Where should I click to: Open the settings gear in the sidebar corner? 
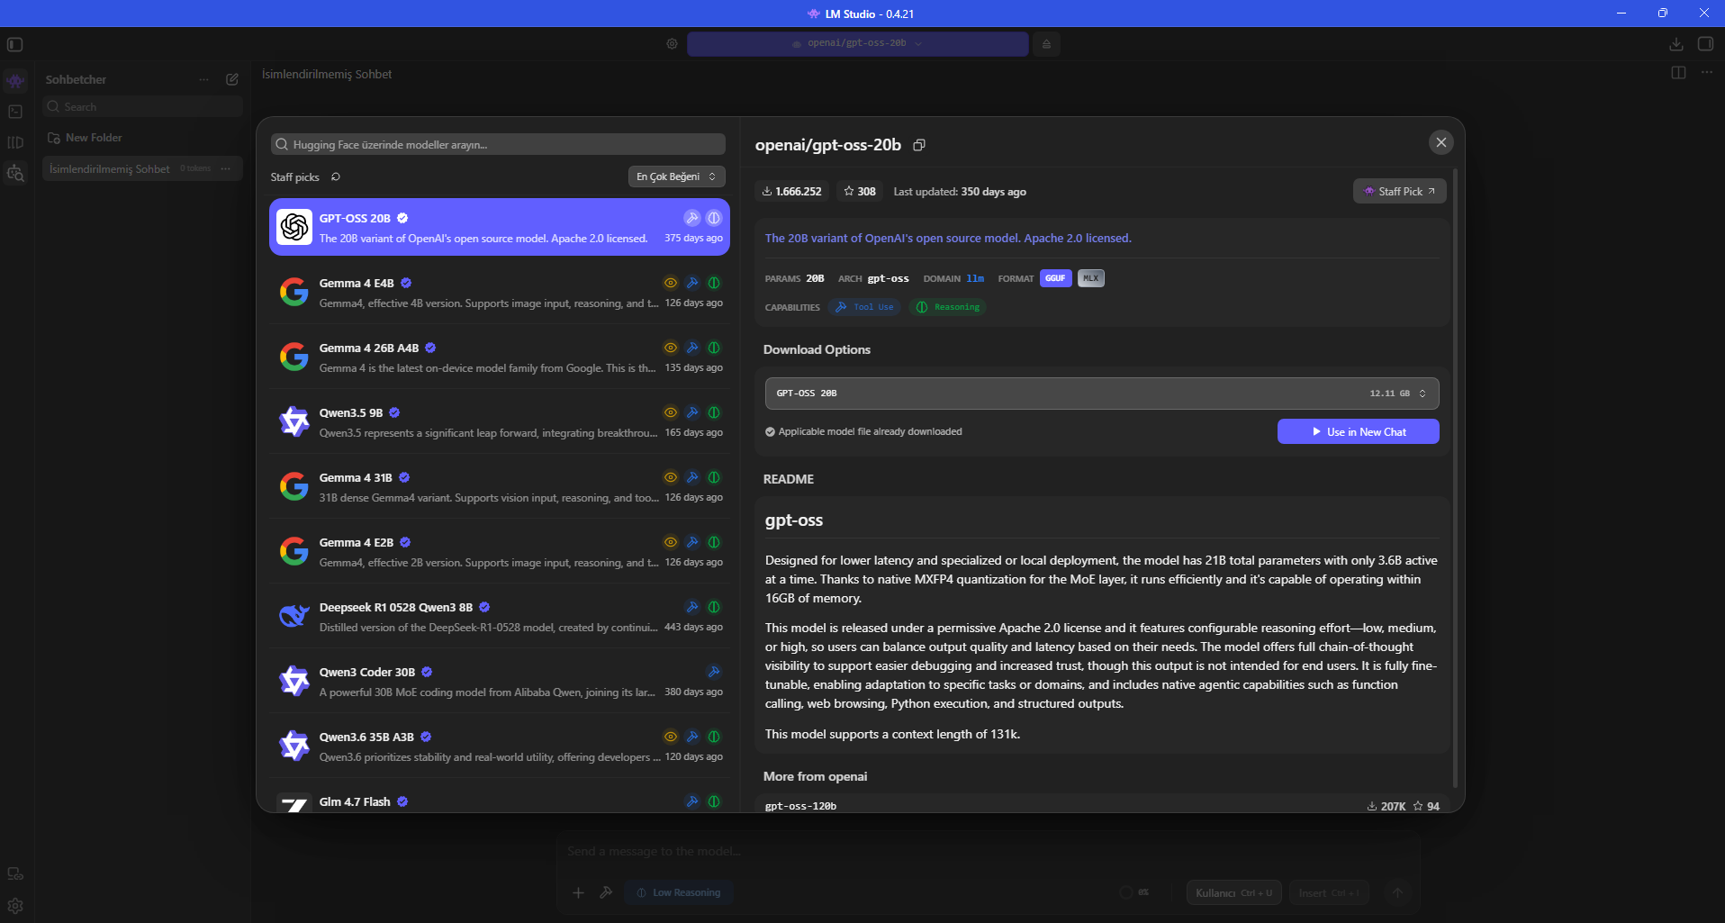[x=15, y=906]
